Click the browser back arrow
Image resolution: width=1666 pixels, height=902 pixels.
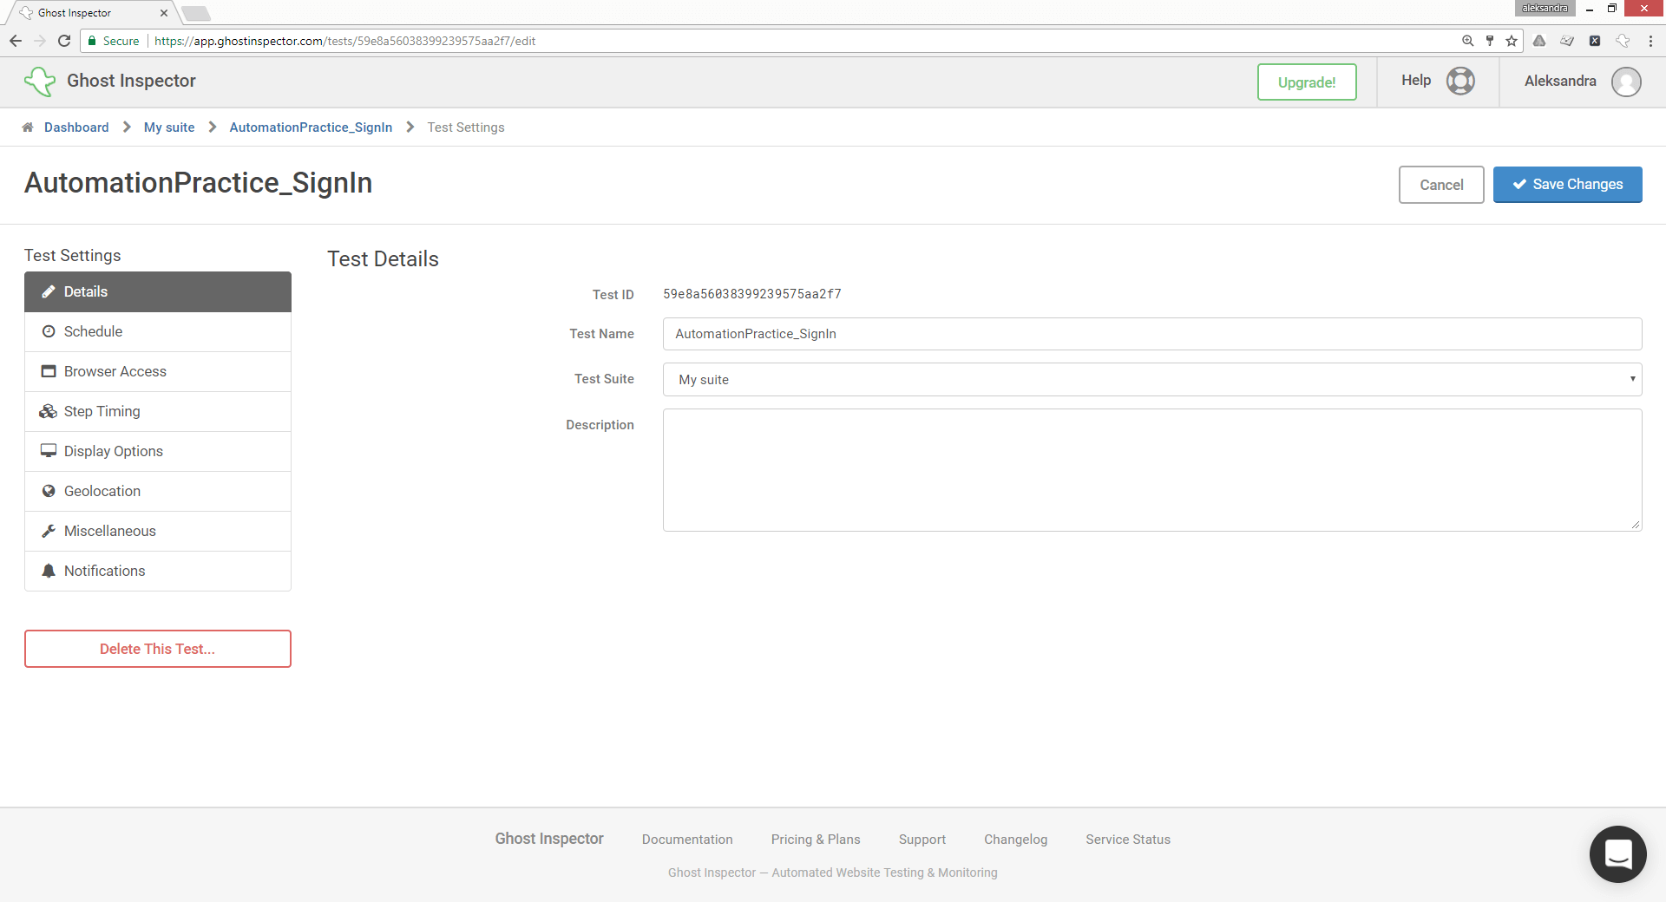tap(16, 41)
